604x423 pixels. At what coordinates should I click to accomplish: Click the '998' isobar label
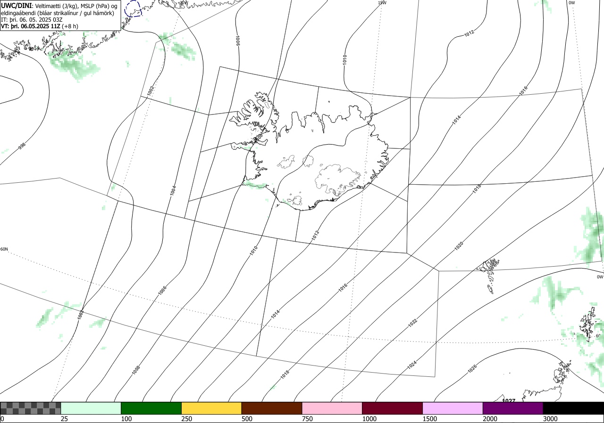coord(22,146)
